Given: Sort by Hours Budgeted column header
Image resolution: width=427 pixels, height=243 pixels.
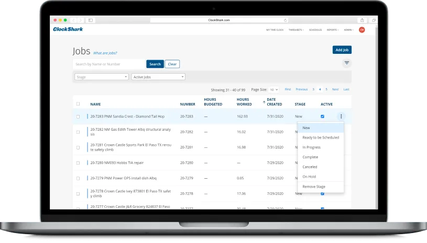Looking at the screenshot, I should point(213,102).
